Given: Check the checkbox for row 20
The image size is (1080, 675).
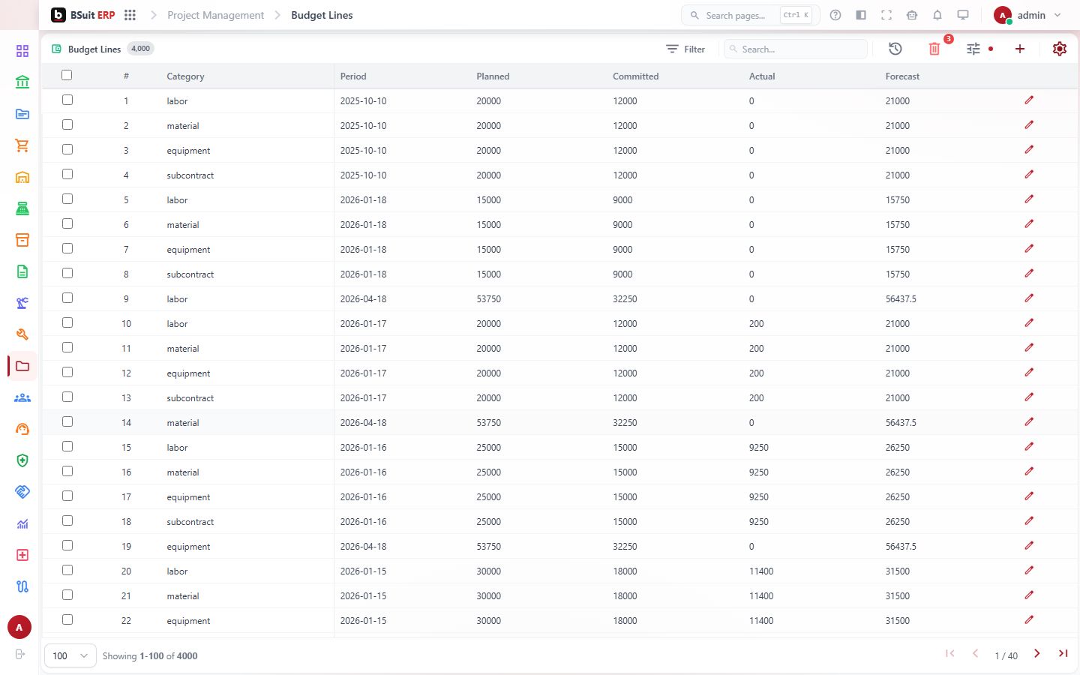Looking at the screenshot, I should click(67, 570).
